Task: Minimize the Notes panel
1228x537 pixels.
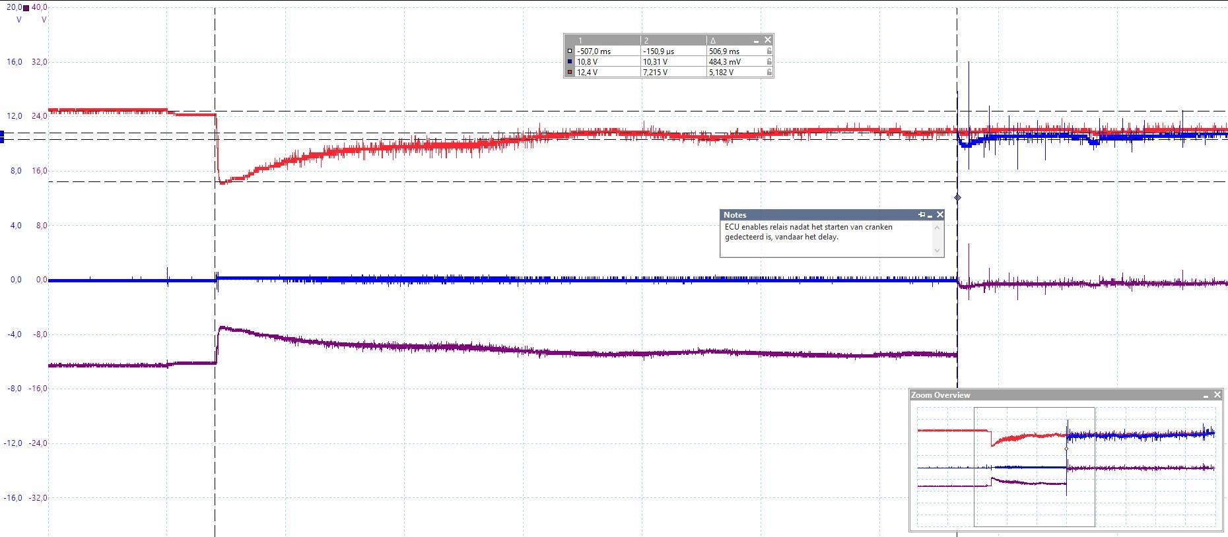Action: [930, 215]
